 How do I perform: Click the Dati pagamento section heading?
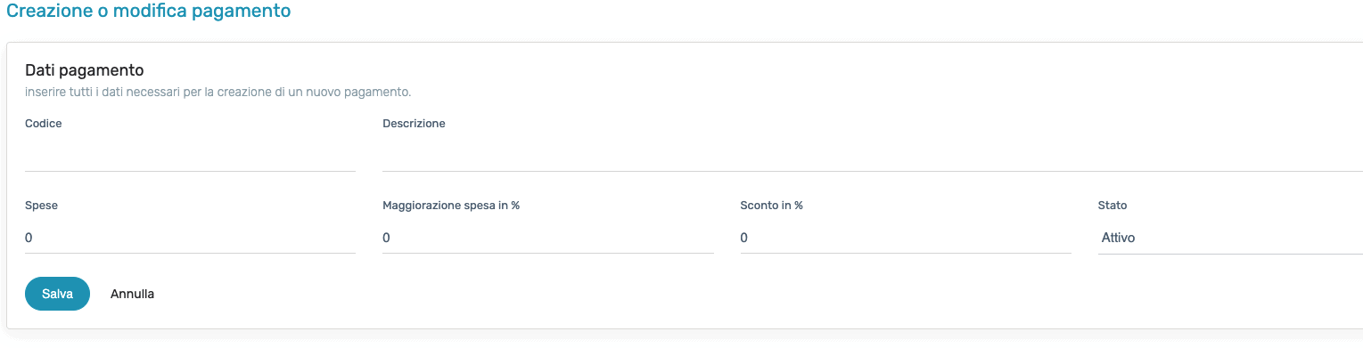click(85, 69)
